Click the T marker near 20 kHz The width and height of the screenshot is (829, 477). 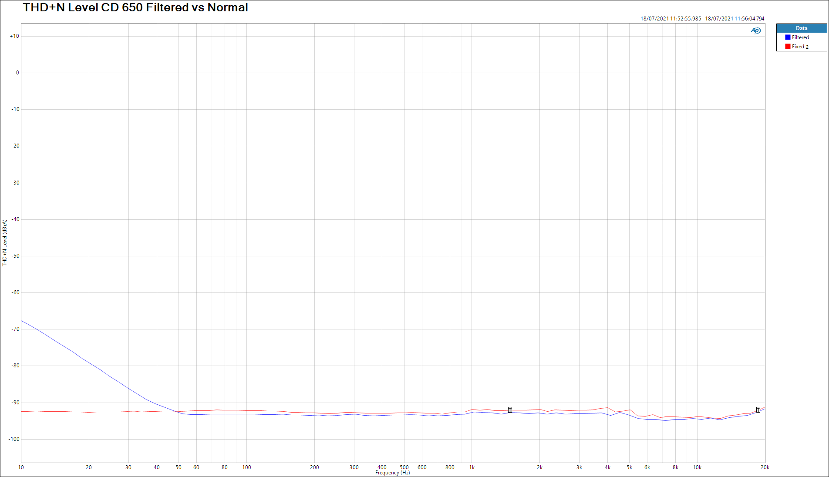tap(758, 410)
